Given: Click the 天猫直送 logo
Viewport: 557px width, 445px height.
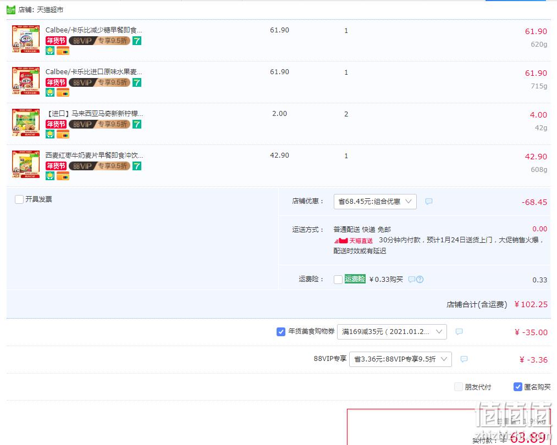Looking at the screenshot, I should click(x=354, y=241).
